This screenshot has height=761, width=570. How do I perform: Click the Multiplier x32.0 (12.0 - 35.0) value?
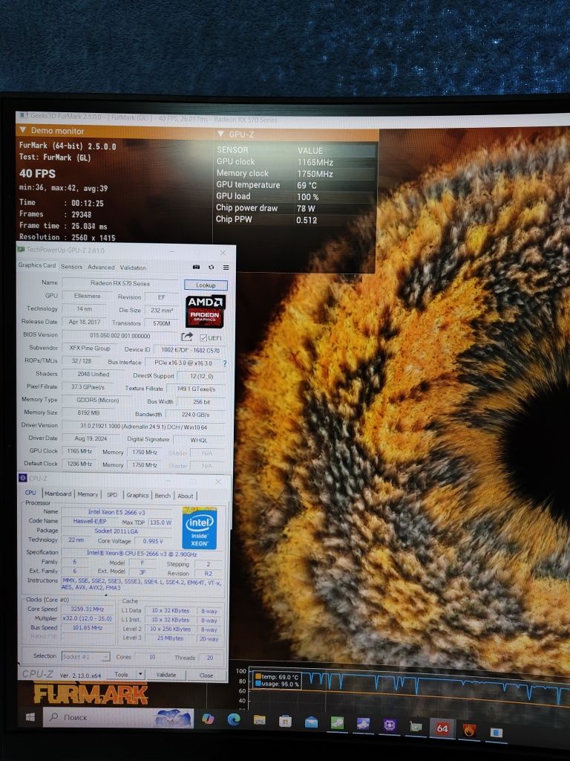pyautogui.click(x=88, y=618)
